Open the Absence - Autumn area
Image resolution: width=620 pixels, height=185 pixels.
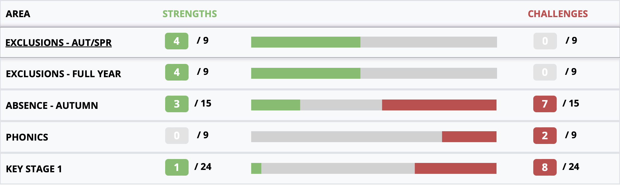coord(52,105)
